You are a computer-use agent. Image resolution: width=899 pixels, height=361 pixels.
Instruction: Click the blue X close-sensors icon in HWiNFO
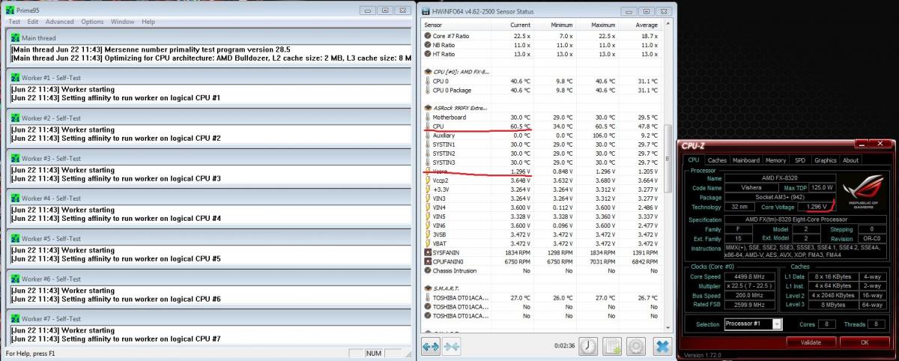point(662,346)
